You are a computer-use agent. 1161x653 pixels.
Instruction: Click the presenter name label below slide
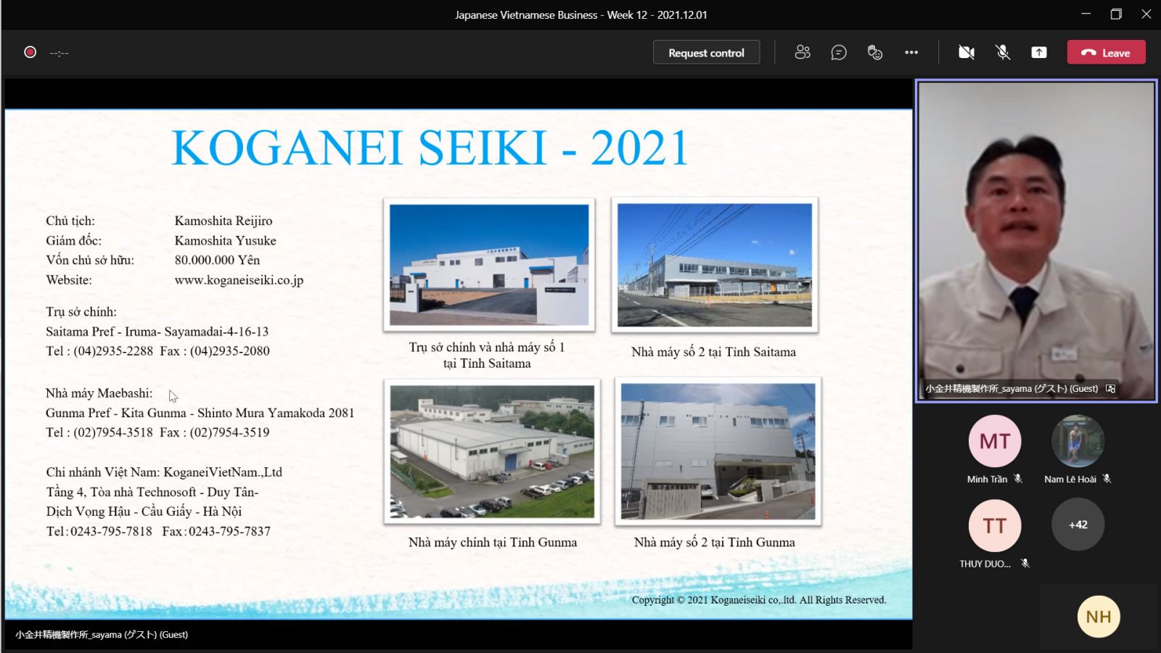(102, 635)
